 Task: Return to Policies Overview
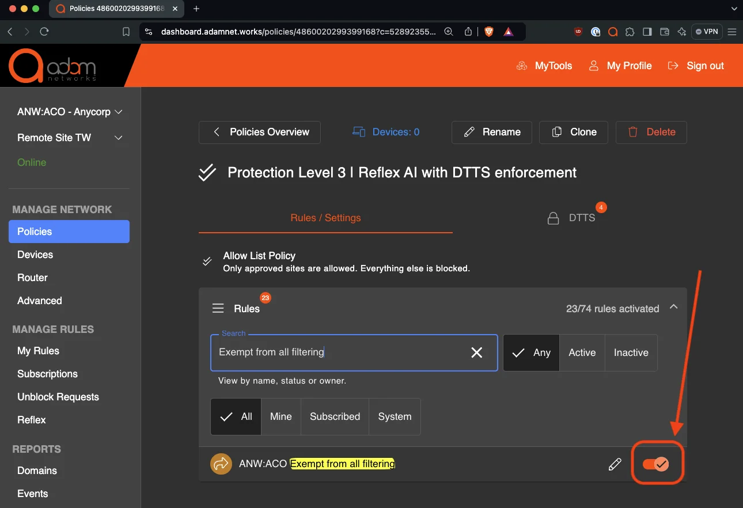click(260, 132)
